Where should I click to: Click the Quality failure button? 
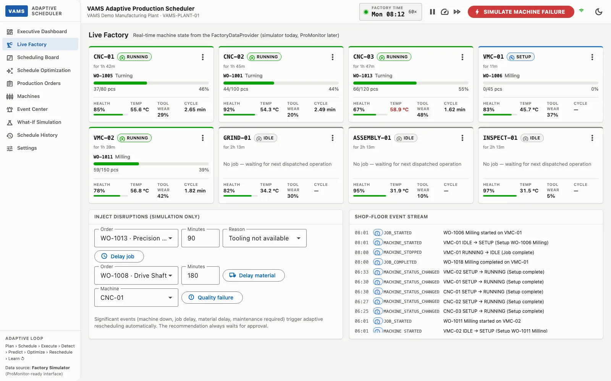point(212,298)
